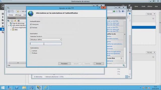Image resolution: width=161 pixels, height=90 pixels.
Task: Open Internet Explorer from the taskbar
Action: click(46, 88)
